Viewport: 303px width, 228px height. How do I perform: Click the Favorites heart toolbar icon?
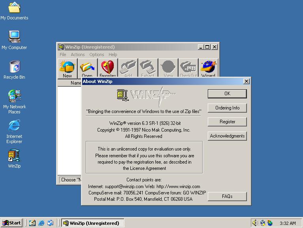(107, 68)
